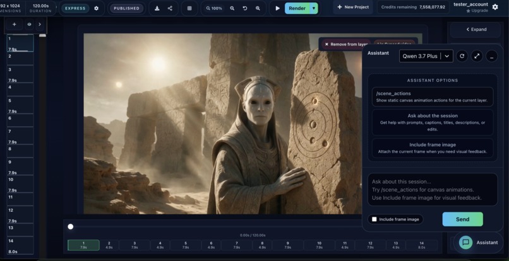Image resolution: width=509 pixels, height=261 pixels.
Task: Open the grid view icon
Action: (189, 8)
